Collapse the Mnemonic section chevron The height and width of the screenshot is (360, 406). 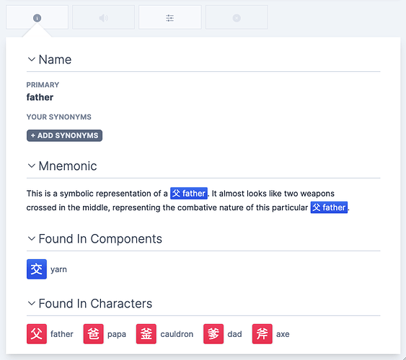(x=31, y=166)
